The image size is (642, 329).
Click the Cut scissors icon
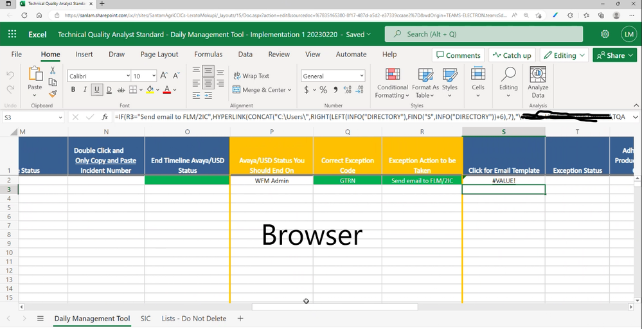pos(53,71)
